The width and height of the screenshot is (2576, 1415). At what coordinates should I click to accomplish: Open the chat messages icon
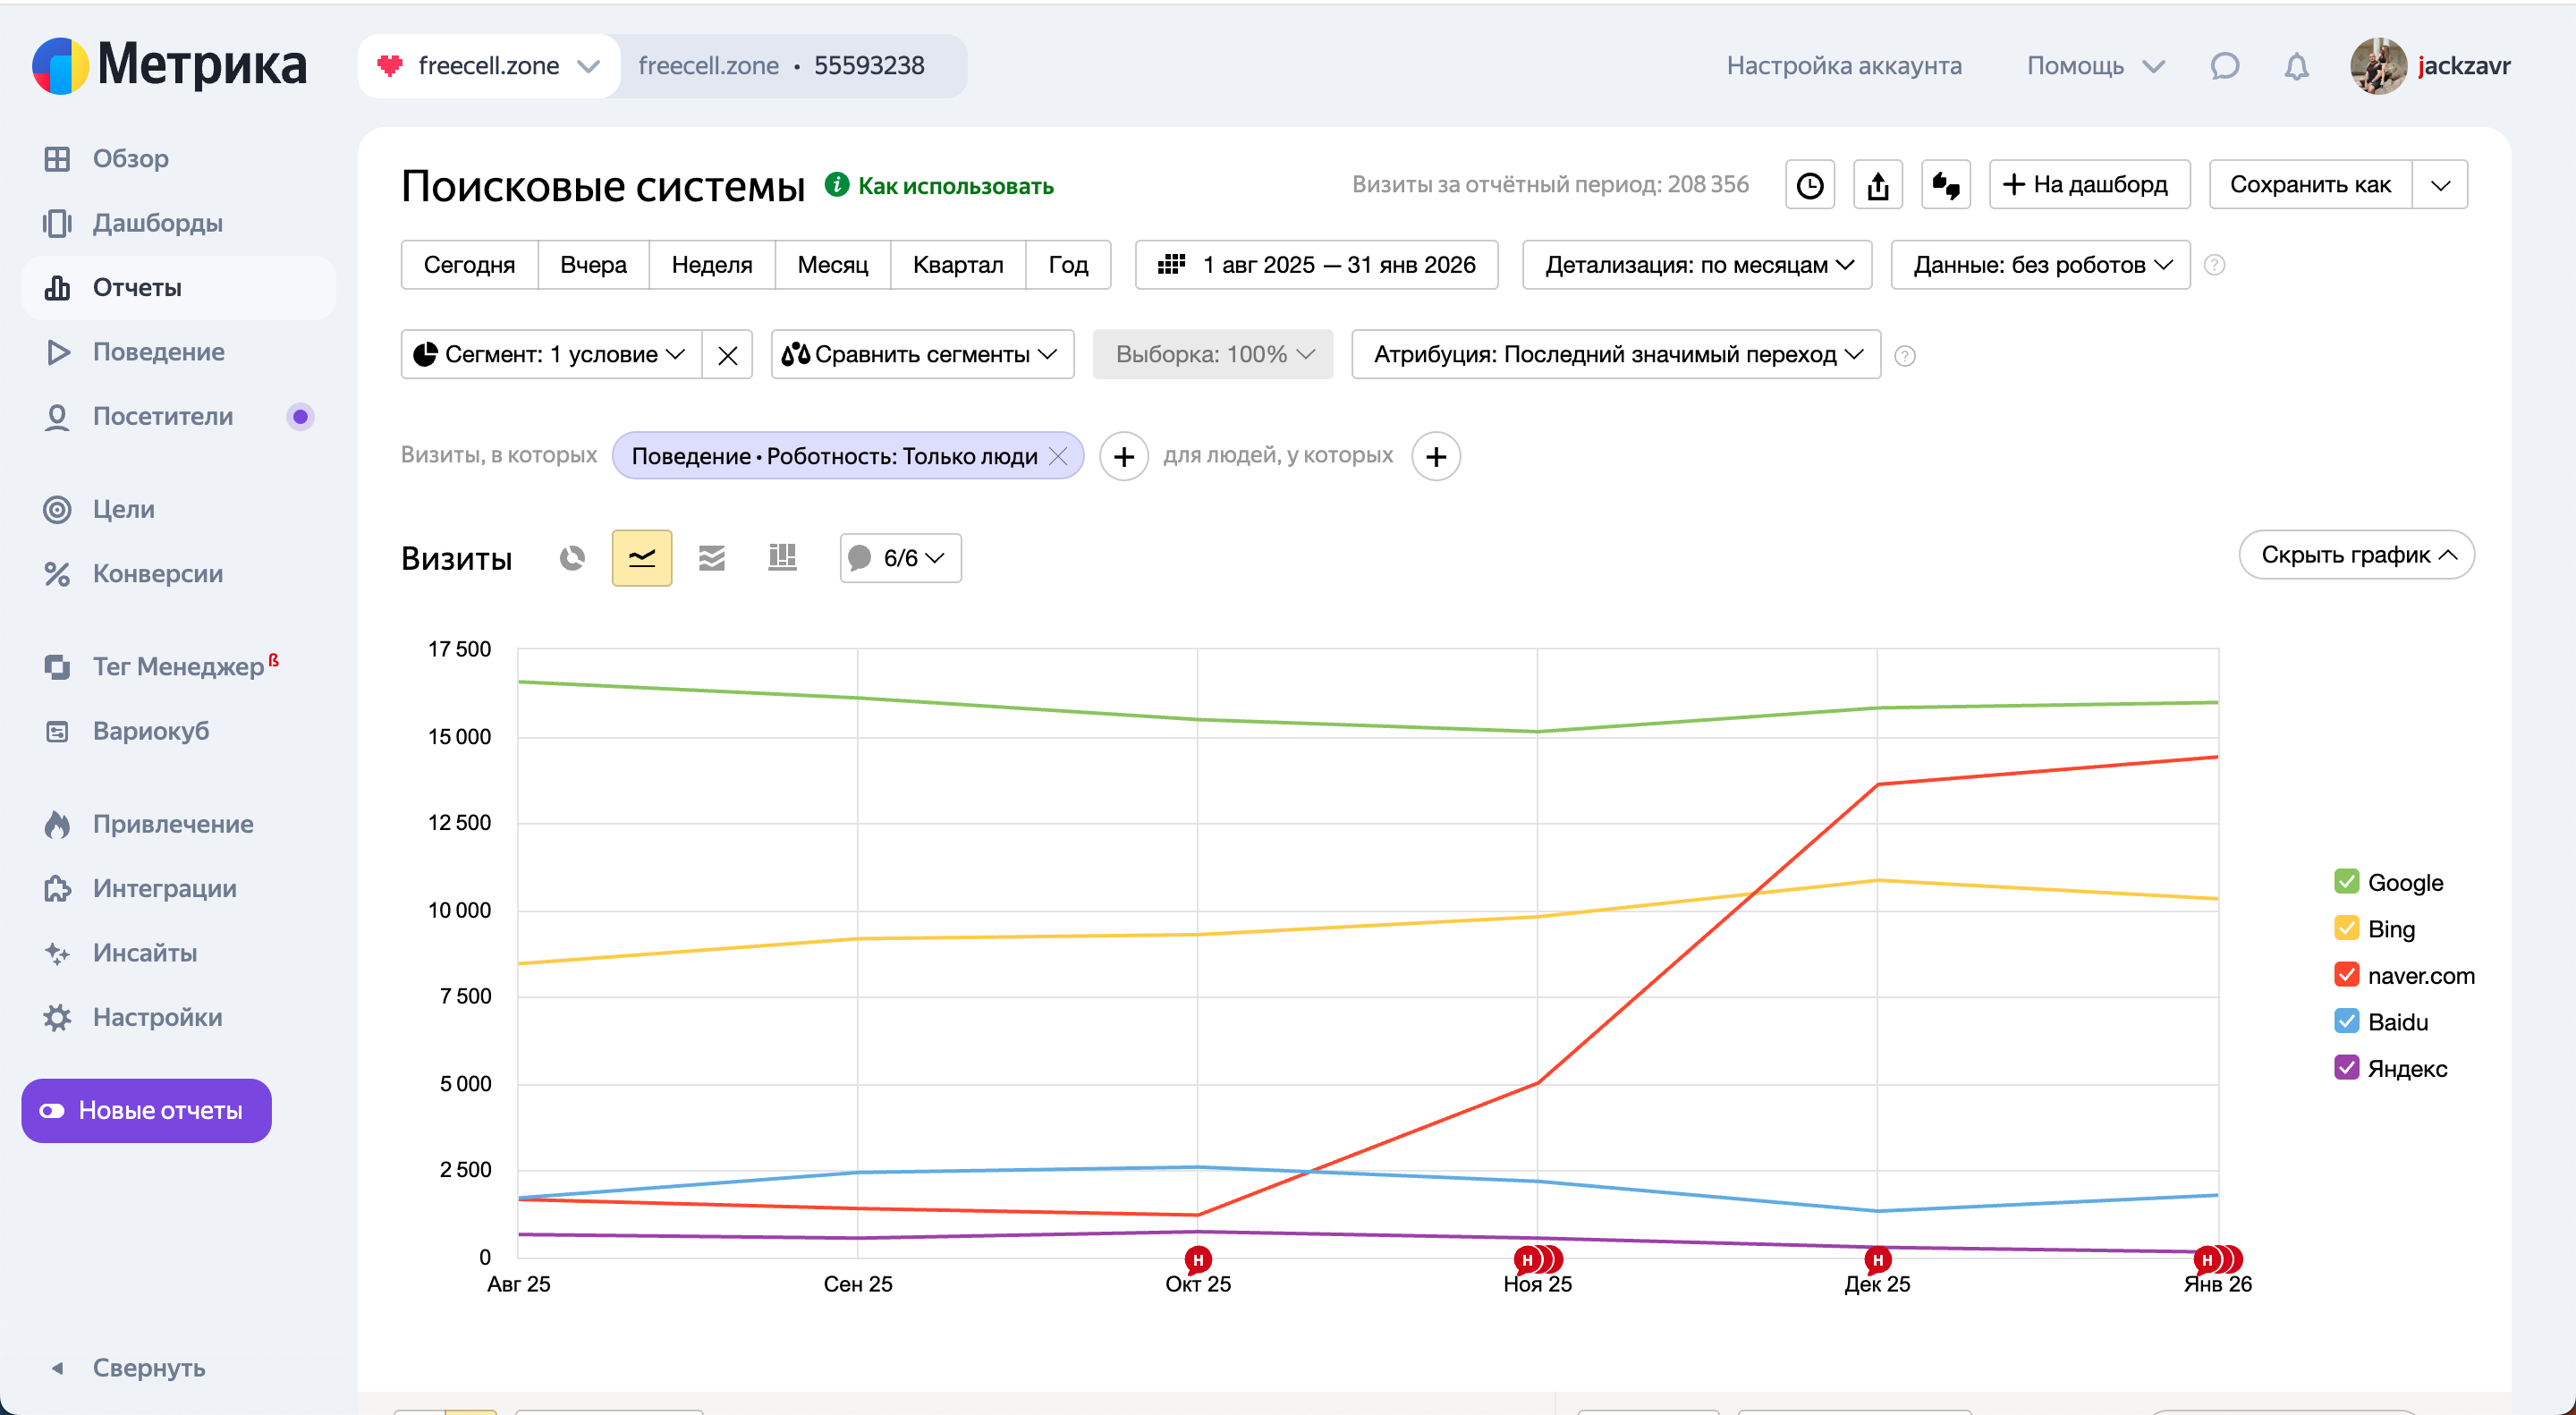pyautogui.click(x=2224, y=66)
